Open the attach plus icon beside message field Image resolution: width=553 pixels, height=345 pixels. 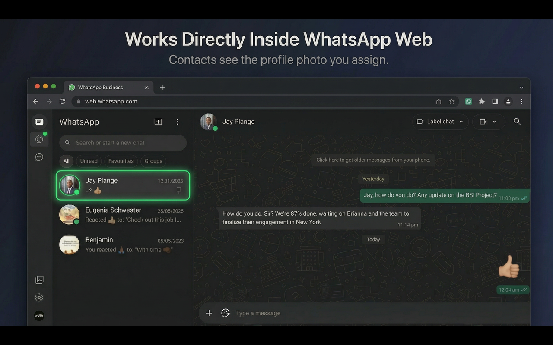209,313
